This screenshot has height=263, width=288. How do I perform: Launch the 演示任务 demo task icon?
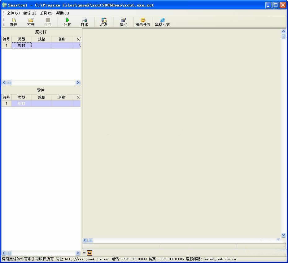(143, 20)
